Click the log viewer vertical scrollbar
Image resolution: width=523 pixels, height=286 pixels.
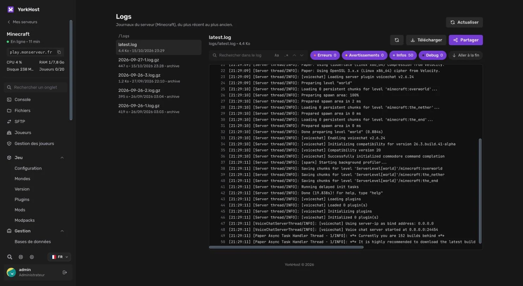(480, 191)
